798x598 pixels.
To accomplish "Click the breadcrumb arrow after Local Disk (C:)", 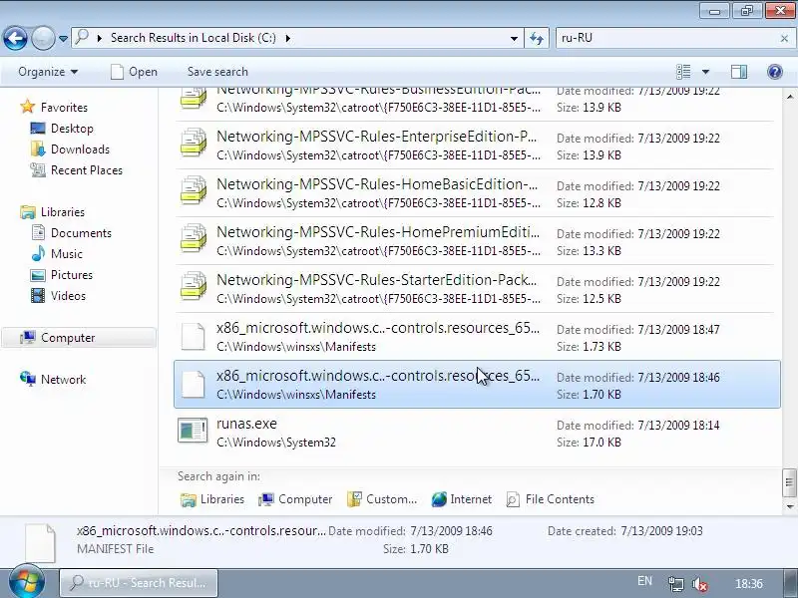I will click(288, 38).
